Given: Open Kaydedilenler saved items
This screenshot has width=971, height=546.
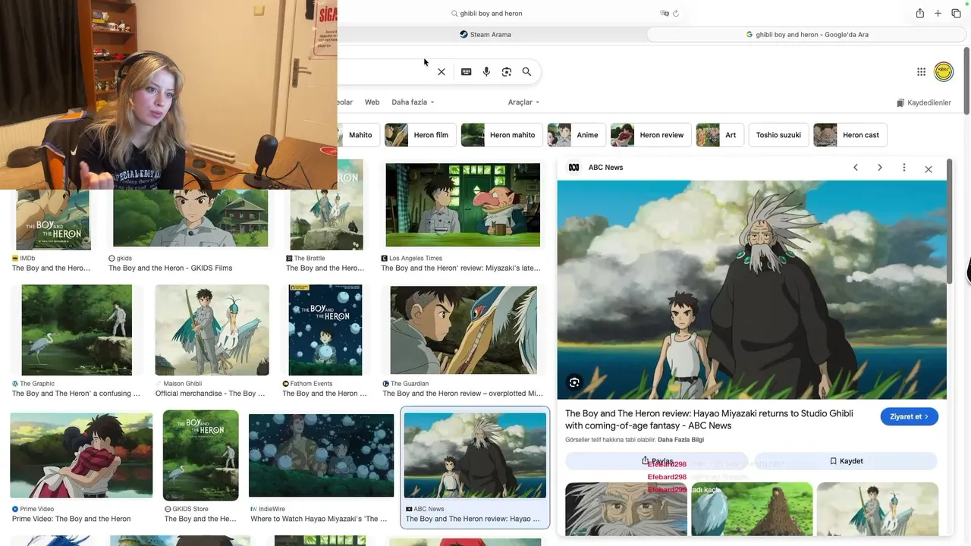Looking at the screenshot, I should tap(923, 103).
